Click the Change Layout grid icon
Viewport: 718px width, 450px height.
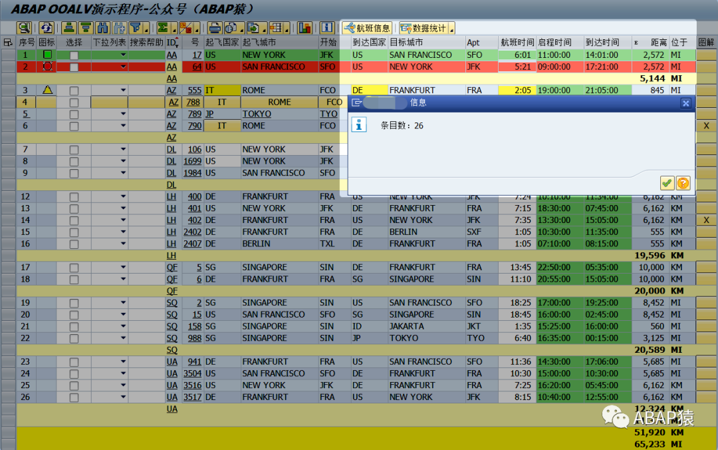pos(276,28)
